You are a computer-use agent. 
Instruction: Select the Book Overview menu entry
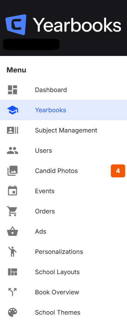63,292
